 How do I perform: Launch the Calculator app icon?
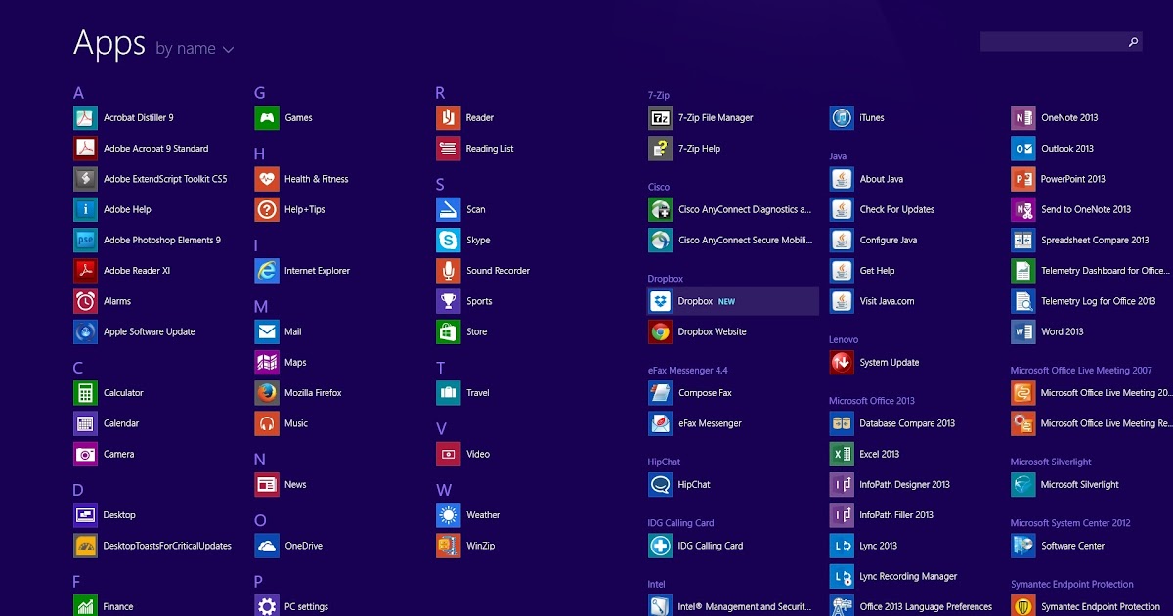click(86, 393)
